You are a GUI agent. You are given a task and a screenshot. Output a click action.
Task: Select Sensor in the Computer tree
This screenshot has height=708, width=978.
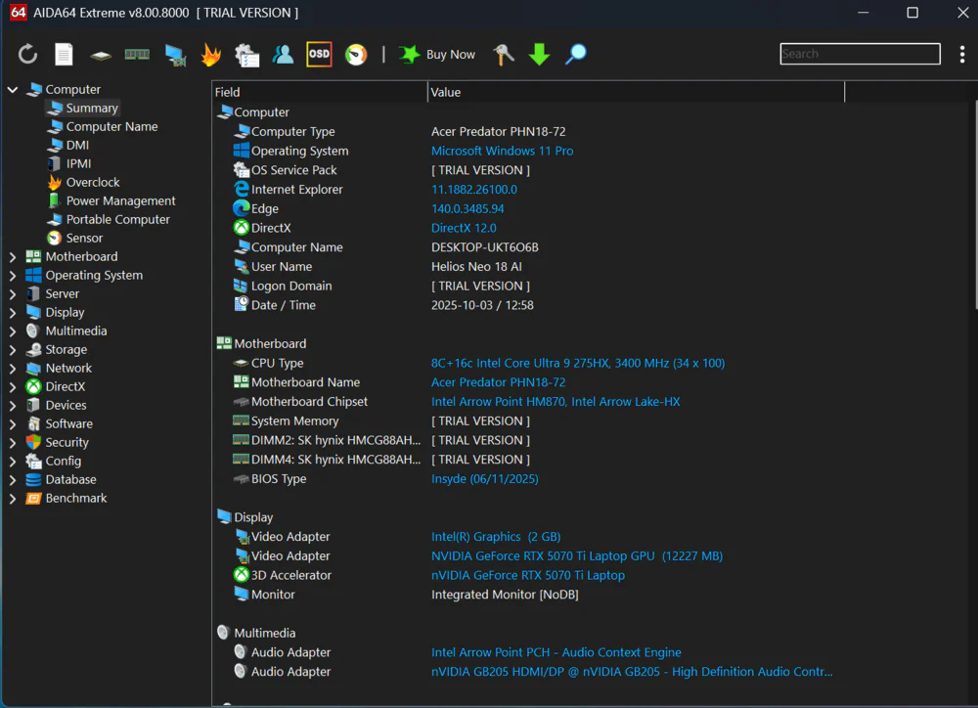(x=84, y=239)
